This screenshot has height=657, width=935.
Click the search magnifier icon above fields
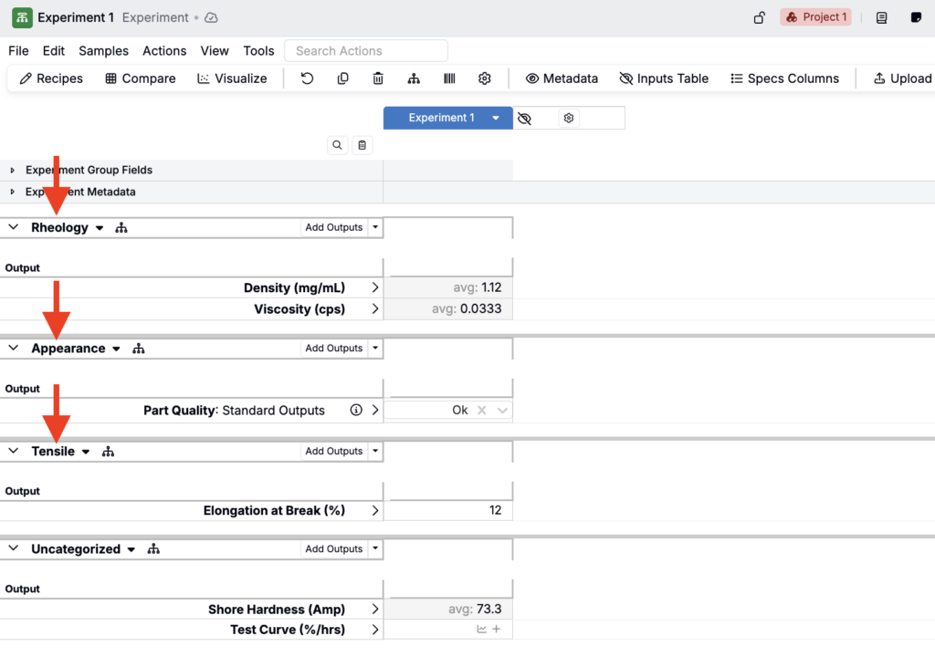(x=337, y=145)
